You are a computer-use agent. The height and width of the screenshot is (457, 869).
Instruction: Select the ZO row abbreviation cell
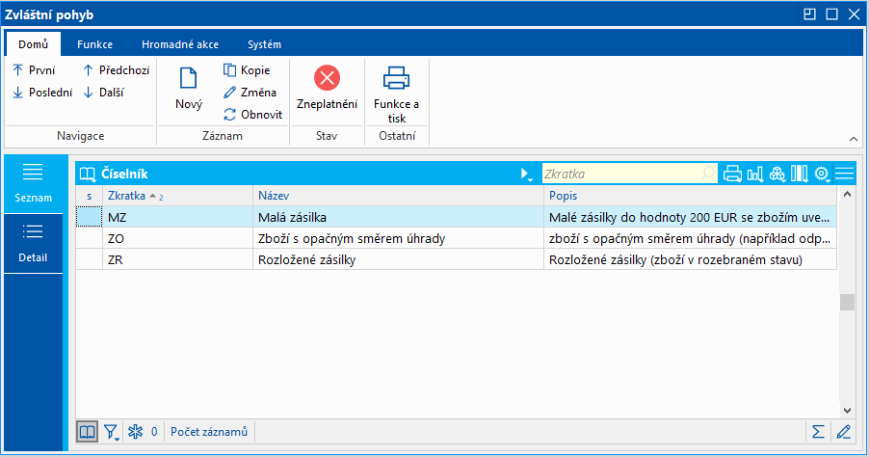(178, 238)
